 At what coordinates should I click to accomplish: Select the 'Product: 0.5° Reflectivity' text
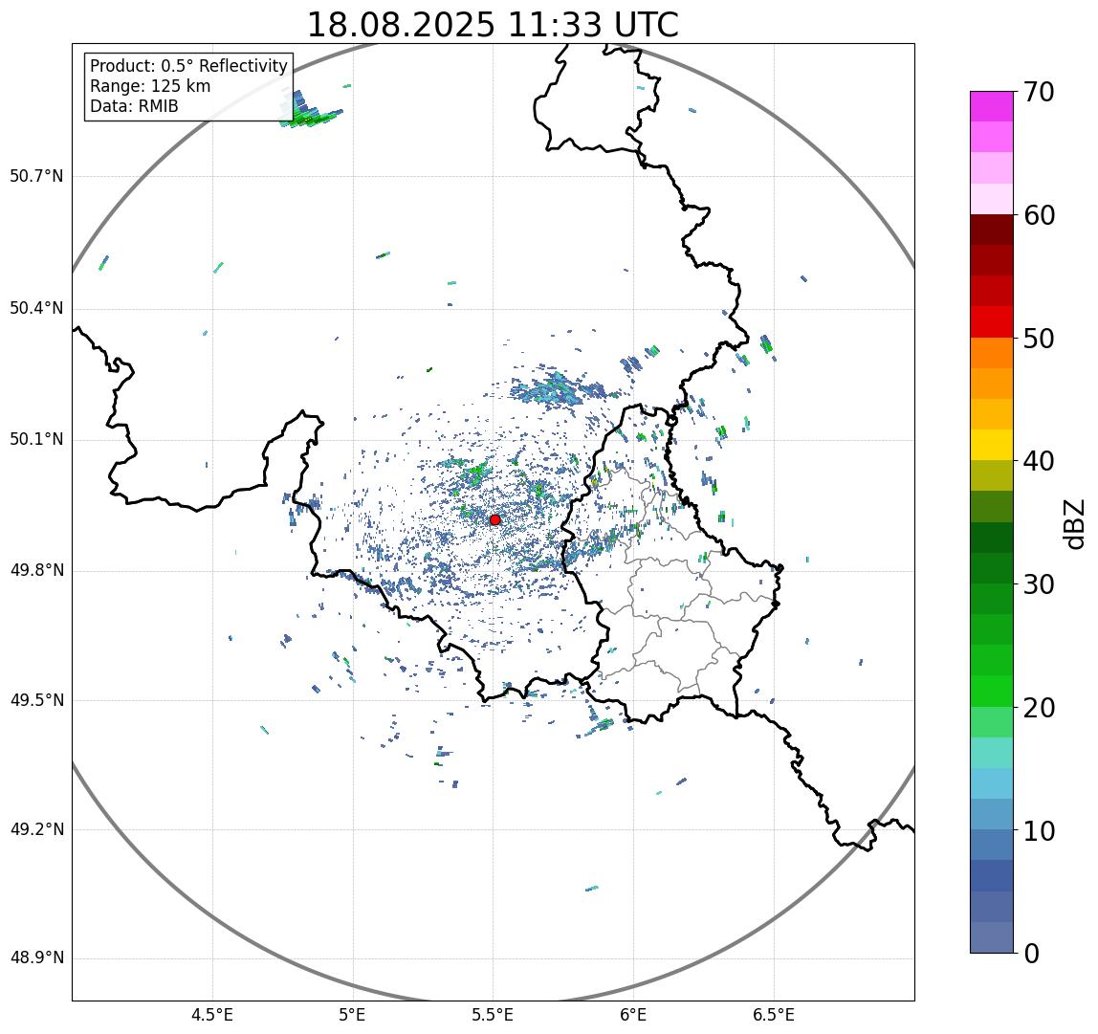coord(189,66)
